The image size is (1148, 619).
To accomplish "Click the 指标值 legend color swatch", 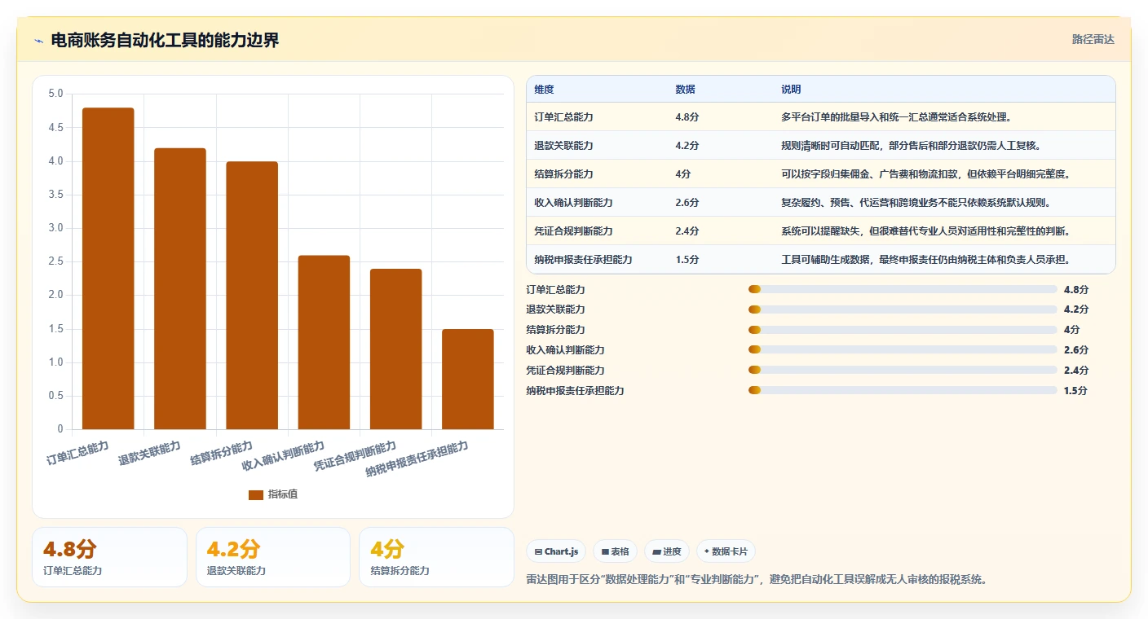I will (256, 494).
